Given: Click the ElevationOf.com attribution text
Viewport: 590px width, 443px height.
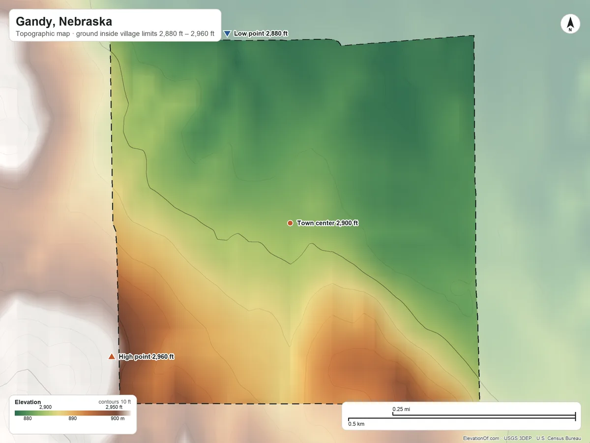Looking at the screenshot, I should (481, 438).
